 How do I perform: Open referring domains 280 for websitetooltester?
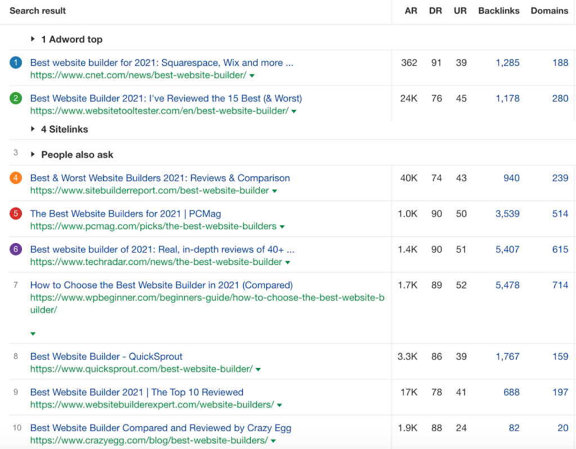pyautogui.click(x=560, y=98)
